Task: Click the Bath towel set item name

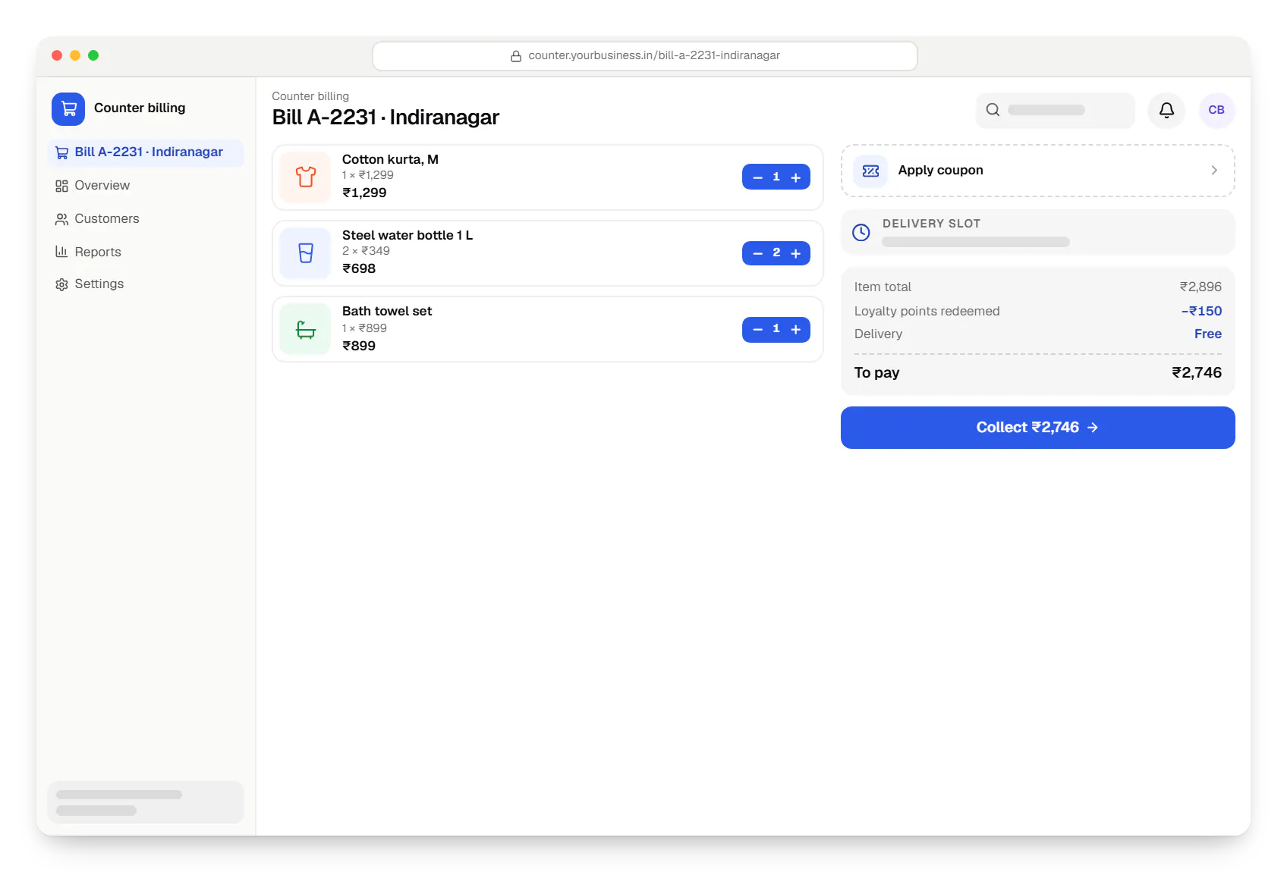Action: click(x=386, y=311)
